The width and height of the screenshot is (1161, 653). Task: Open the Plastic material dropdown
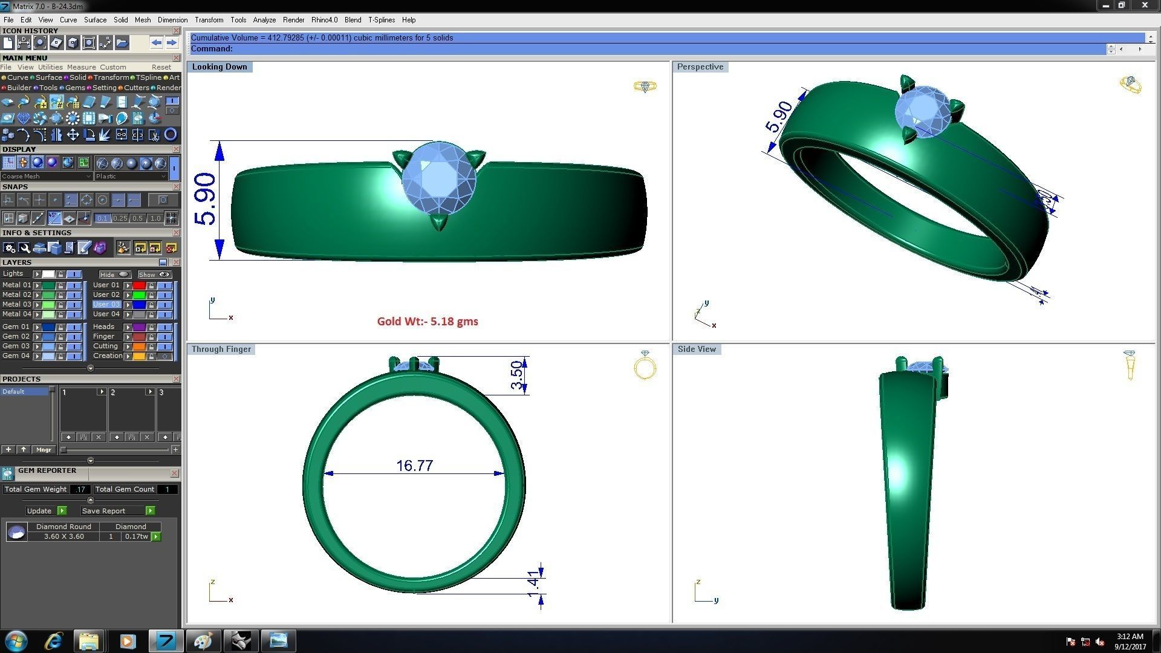[x=130, y=176]
